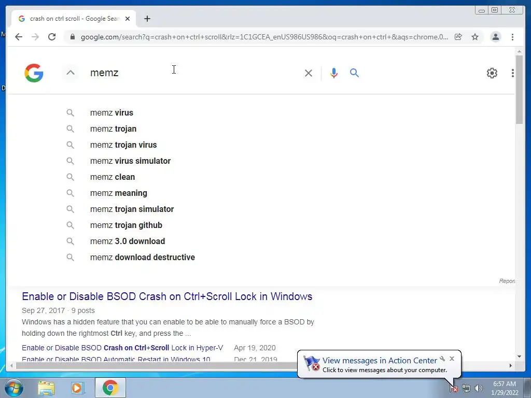Click the address bar URL
The width and height of the screenshot is (531, 398).
click(264, 37)
